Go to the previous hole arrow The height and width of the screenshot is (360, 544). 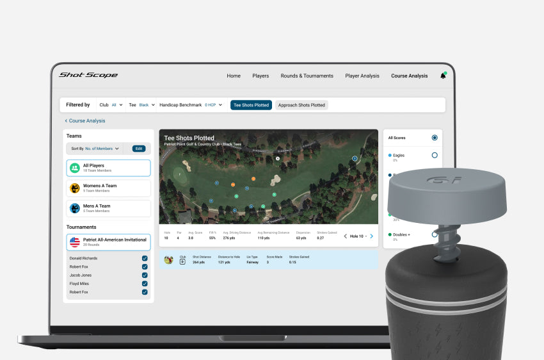(x=346, y=236)
